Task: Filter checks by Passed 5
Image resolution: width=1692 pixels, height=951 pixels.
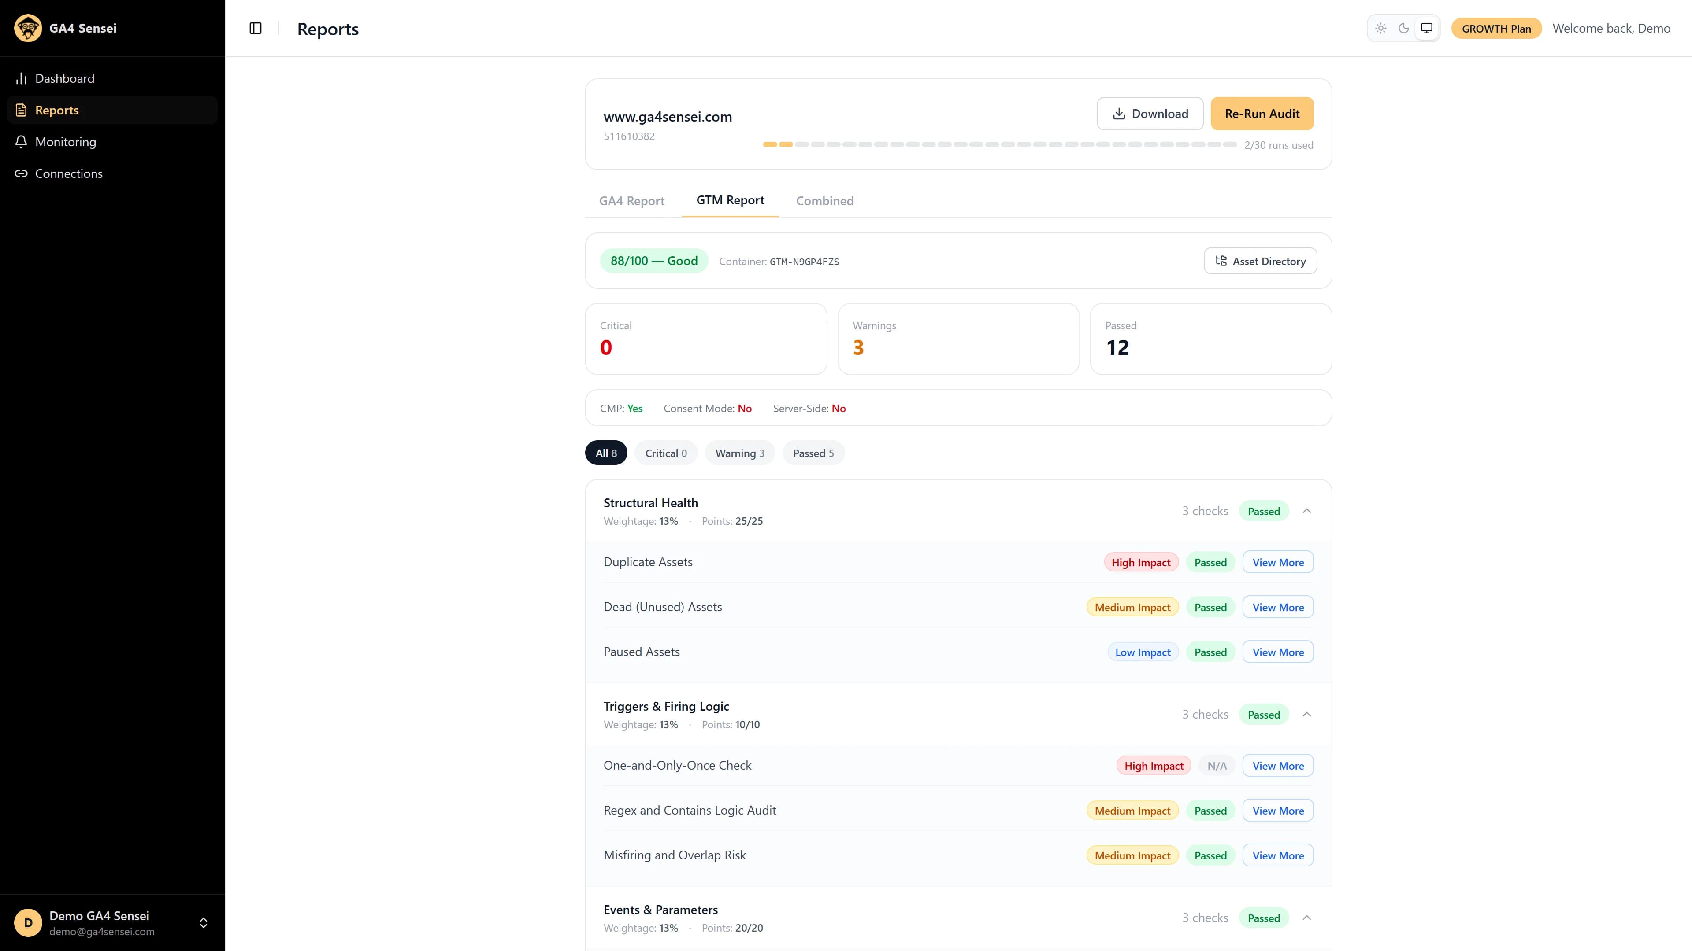Action: [x=813, y=453]
